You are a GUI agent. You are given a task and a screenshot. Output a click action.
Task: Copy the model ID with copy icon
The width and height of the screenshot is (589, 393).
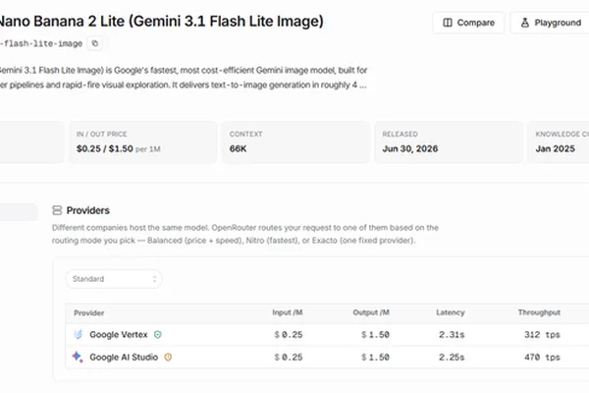(95, 43)
